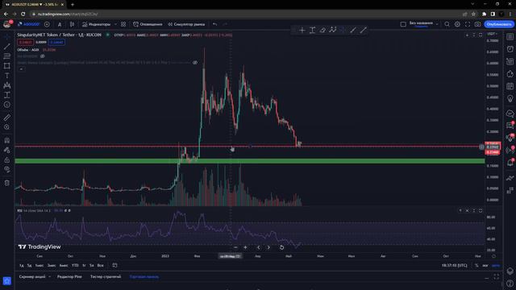The width and height of the screenshot is (516, 290).
Task: Open the notifications bell panel icon
Action: tap(510, 163)
